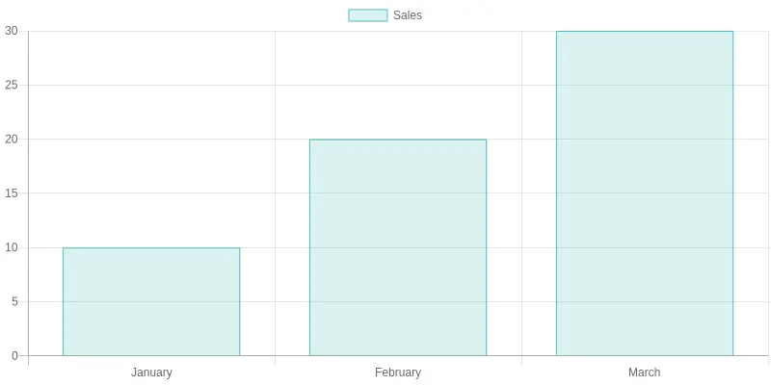
Task: Select the January bar
Action: (x=151, y=301)
